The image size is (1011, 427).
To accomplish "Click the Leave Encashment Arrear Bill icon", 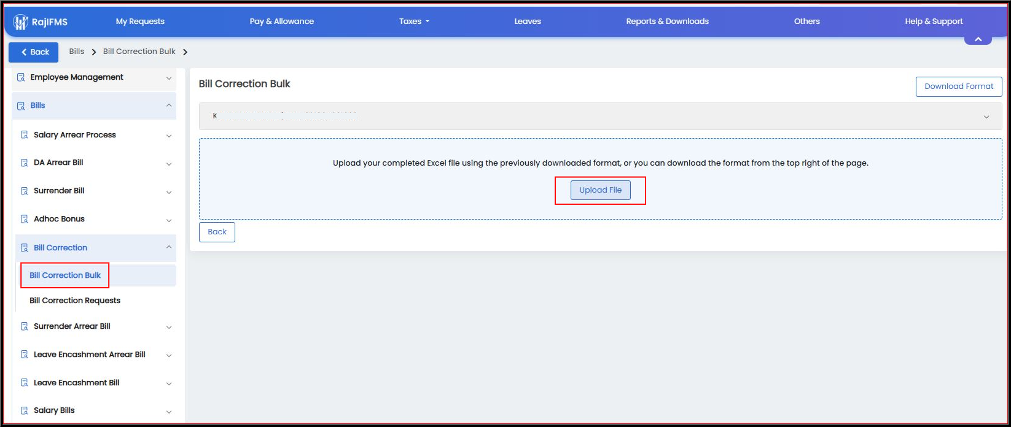I will (25, 355).
